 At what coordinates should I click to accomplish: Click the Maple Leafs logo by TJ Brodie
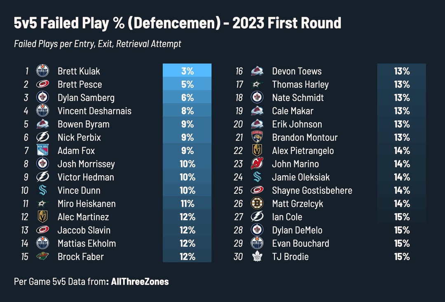tap(257, 256)
